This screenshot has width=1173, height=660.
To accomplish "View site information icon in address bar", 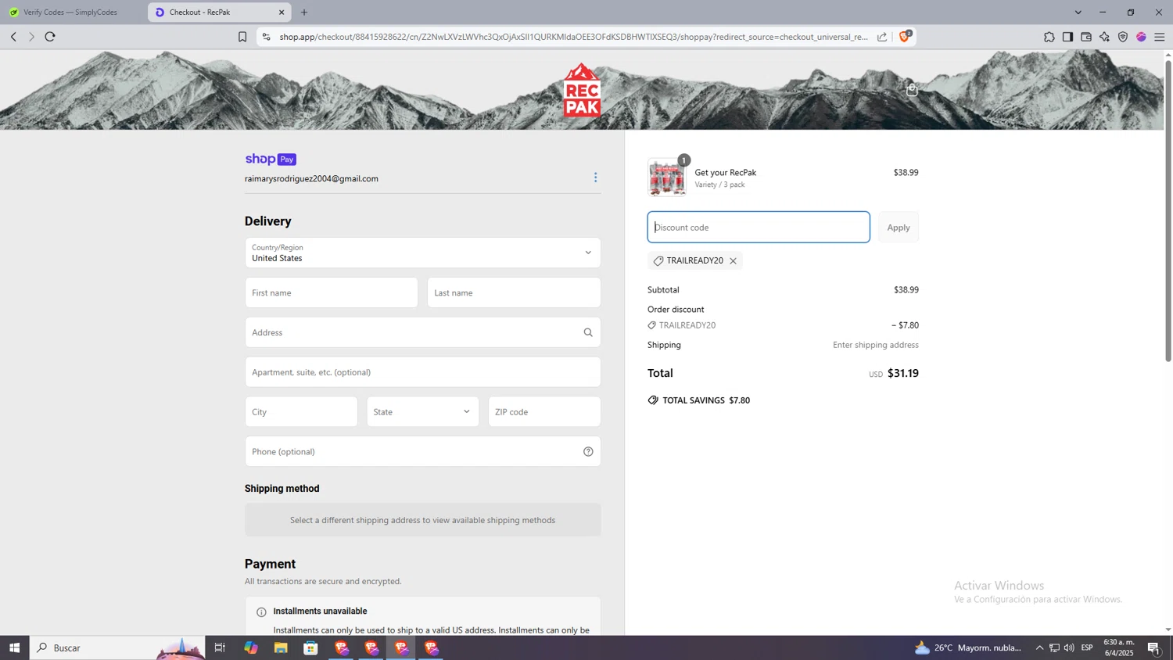I will (266, 37).
